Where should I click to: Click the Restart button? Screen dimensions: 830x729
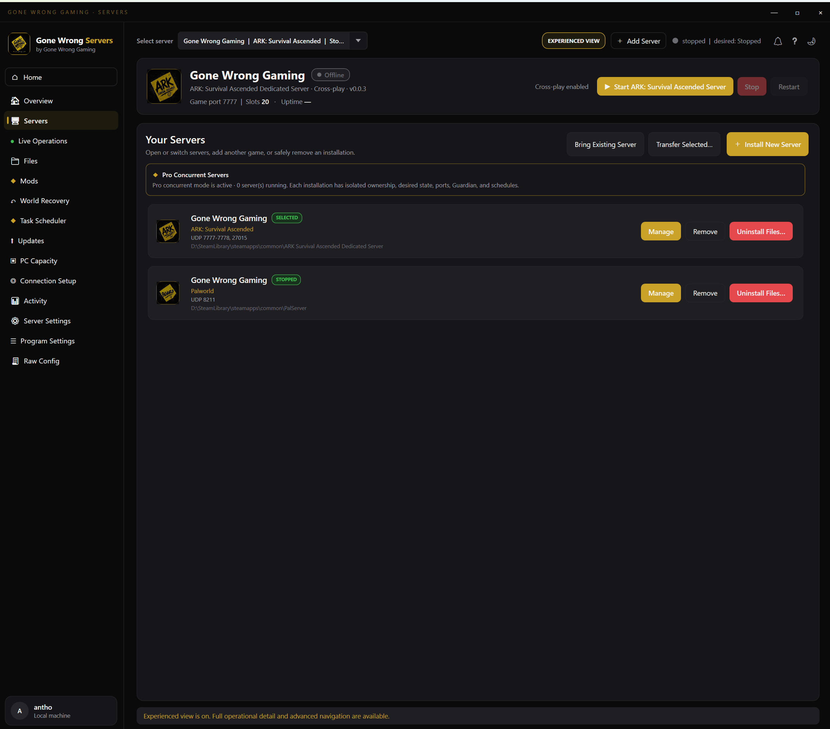click(x=789, y=86)
